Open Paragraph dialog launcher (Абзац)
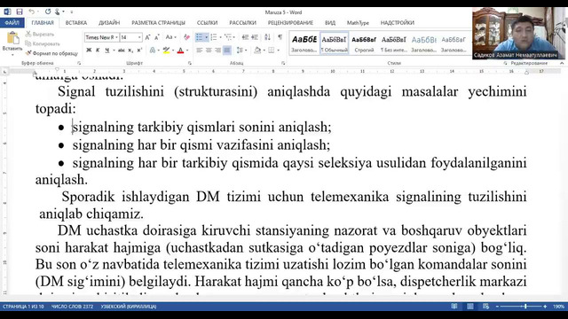This screenshot has height=319, width=568. point(283,63)
